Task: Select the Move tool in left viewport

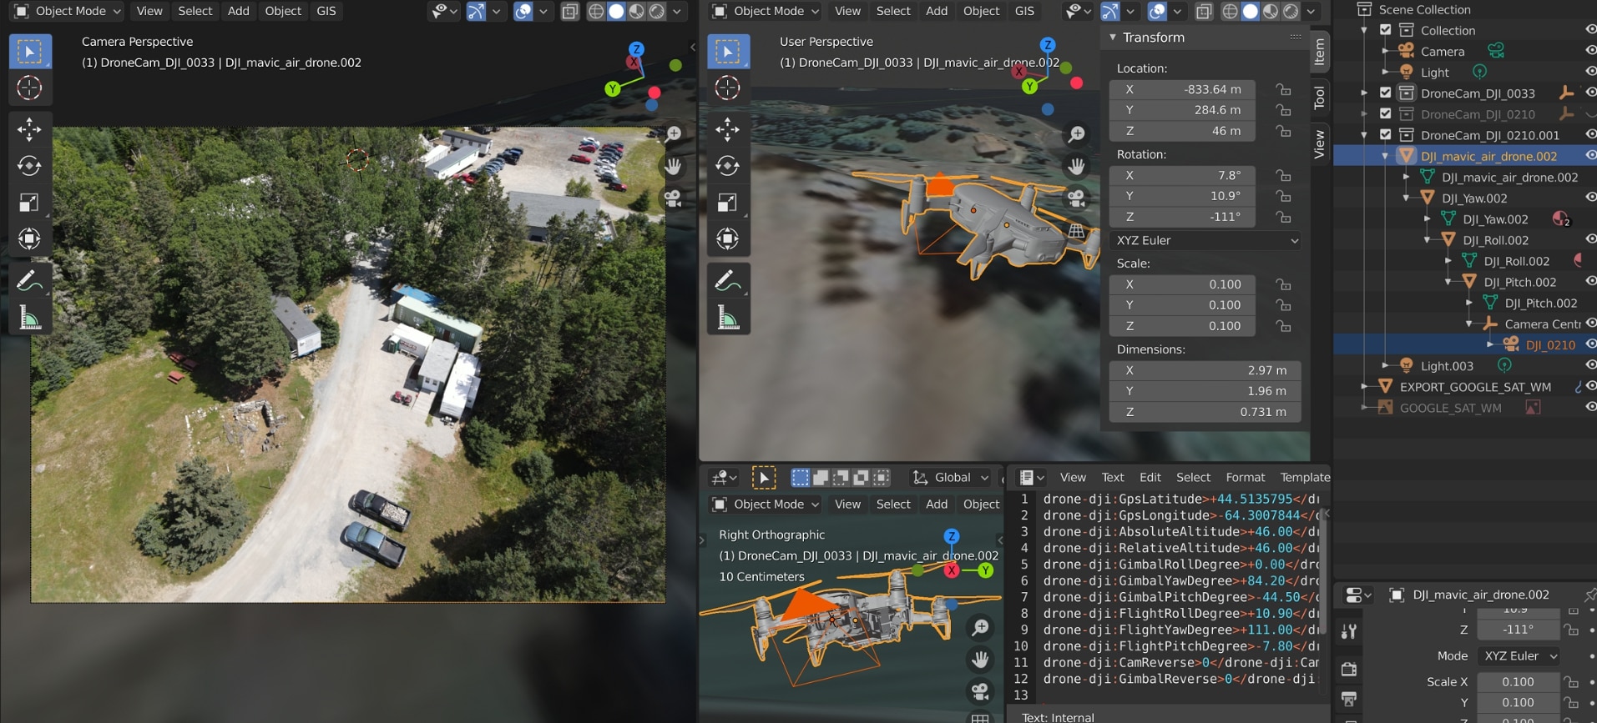Action: 29,128
